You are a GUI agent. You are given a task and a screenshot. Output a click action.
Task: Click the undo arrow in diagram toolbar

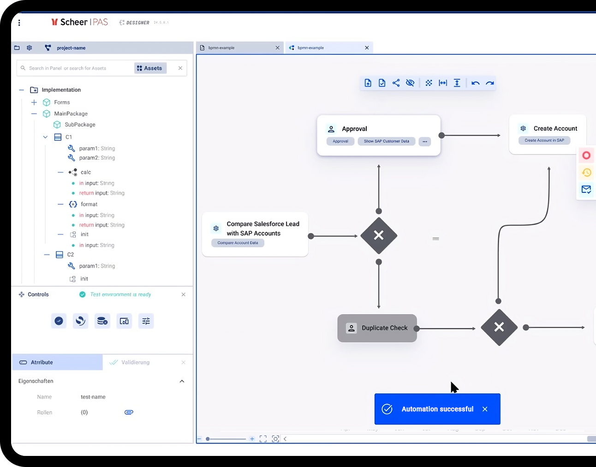[476, 83]
